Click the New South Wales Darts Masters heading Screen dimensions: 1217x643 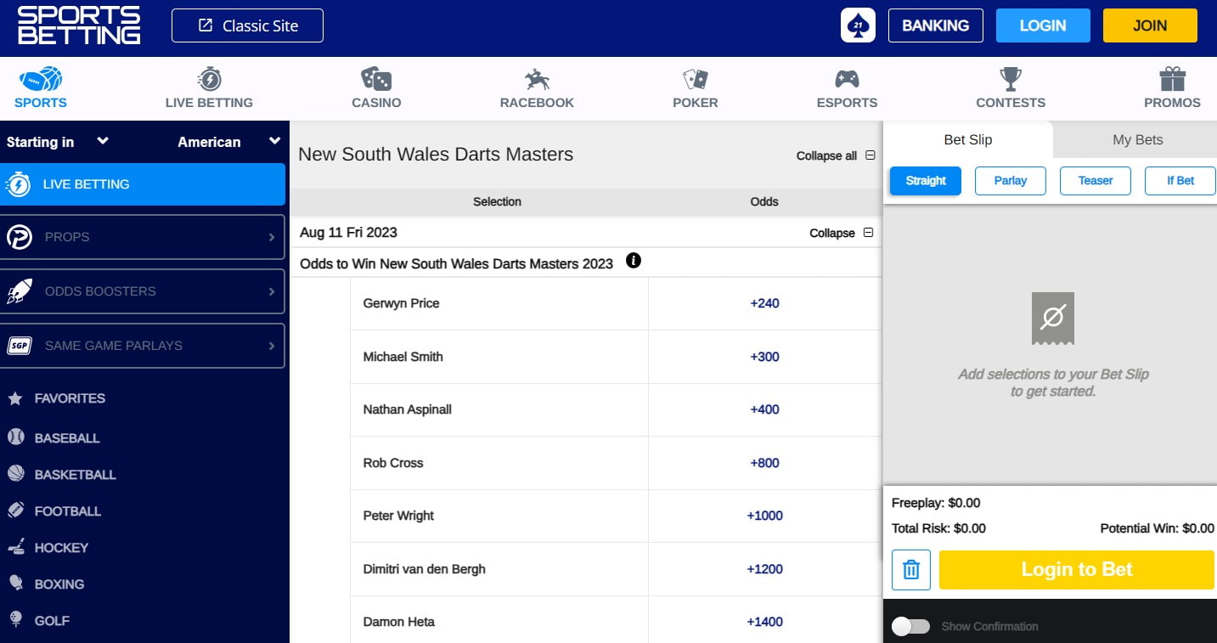(436, 155)
